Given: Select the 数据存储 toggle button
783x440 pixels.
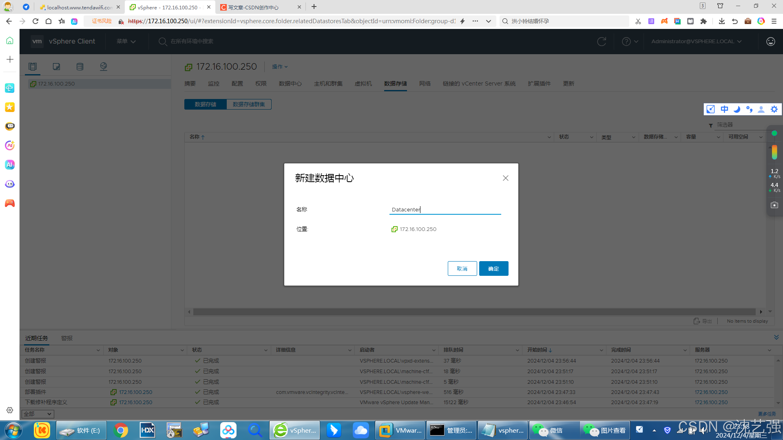Looking at the screenshot, I should tap(206, 104).
